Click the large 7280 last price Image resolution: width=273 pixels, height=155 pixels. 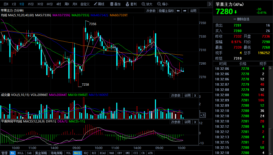225,12
